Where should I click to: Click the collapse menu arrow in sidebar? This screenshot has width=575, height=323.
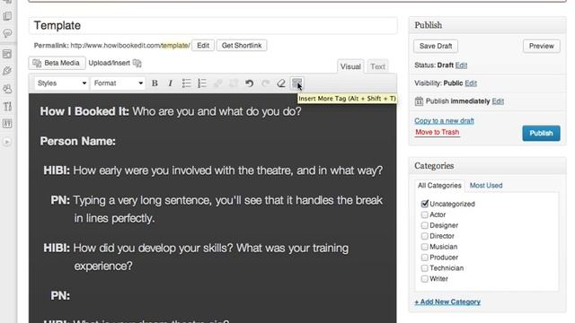click(7, 142)
